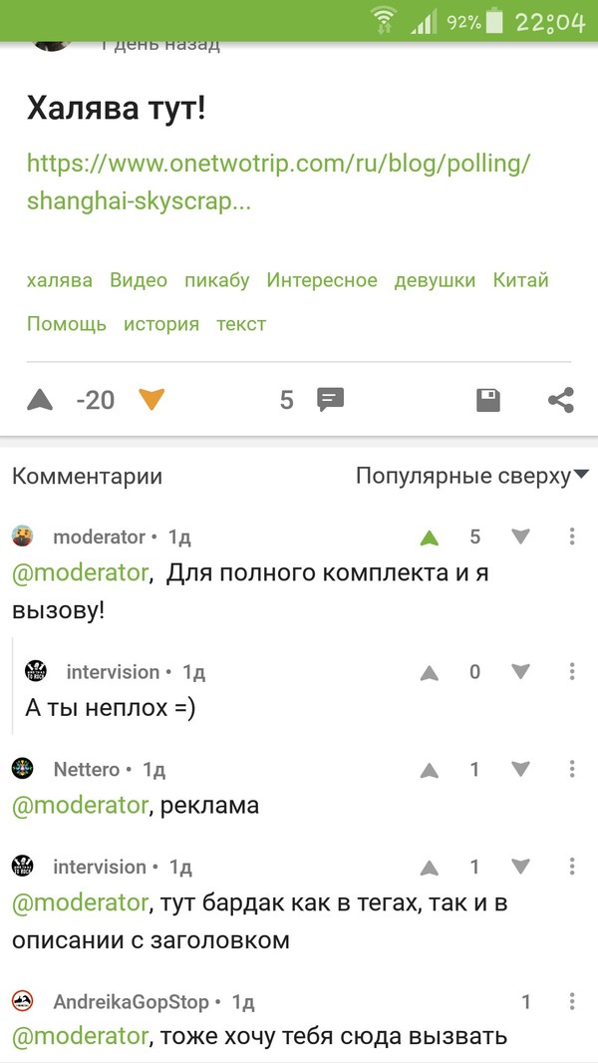
Task: Open the share icon for the post
Action: coord(561,400)
